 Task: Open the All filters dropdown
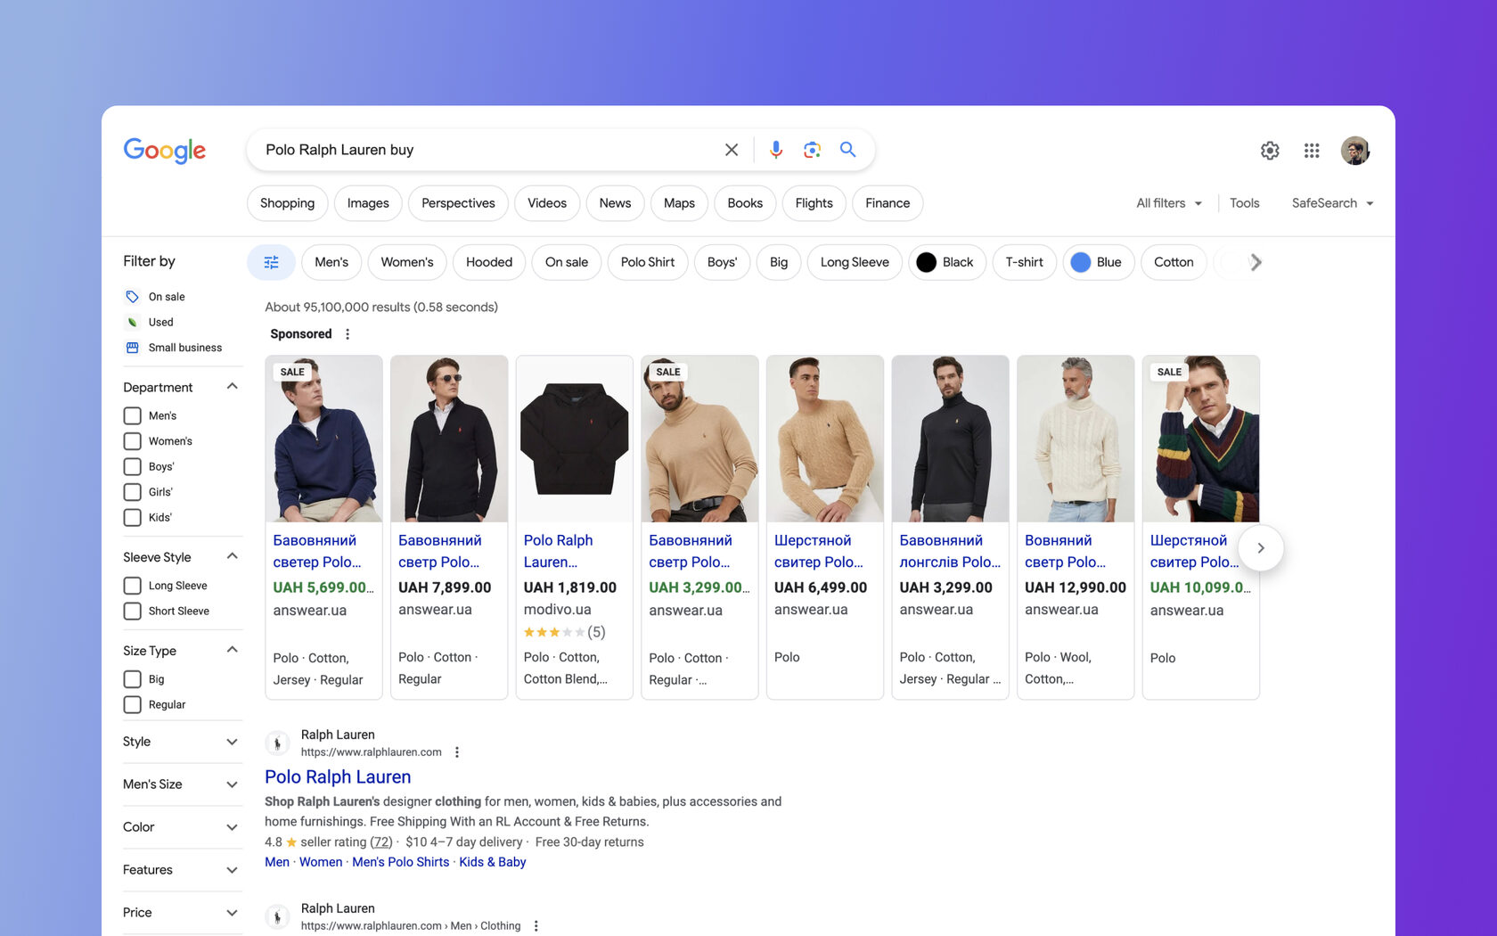click(x=1169, y=203)
